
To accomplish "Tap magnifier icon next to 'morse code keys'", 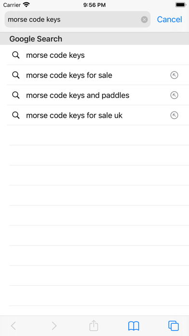I will (16, 56).
